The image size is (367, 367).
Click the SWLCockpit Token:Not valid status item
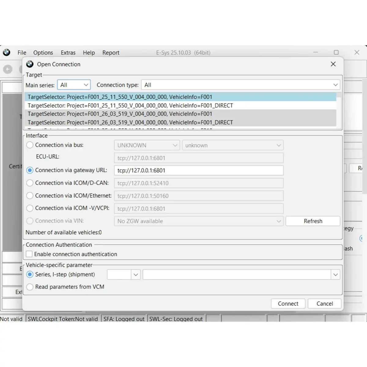[63, 319]
